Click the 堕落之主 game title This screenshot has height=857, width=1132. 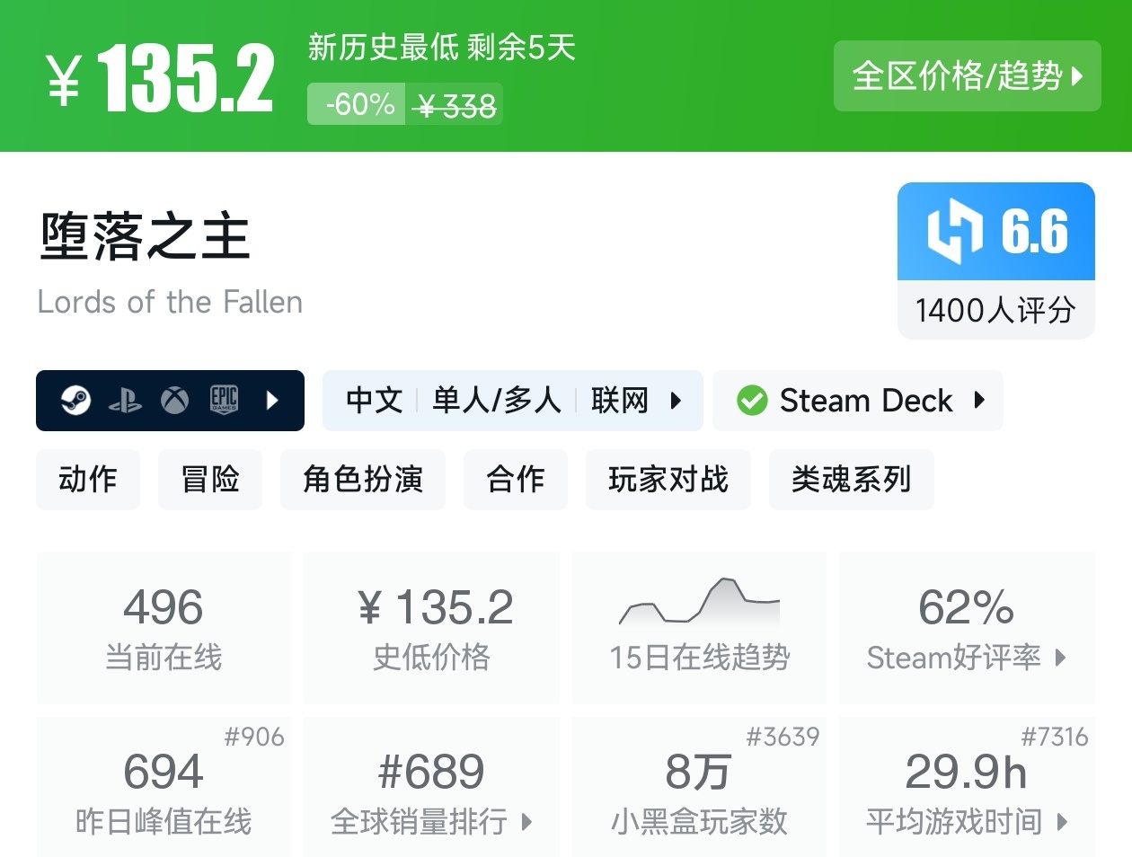tap(144, 236)
